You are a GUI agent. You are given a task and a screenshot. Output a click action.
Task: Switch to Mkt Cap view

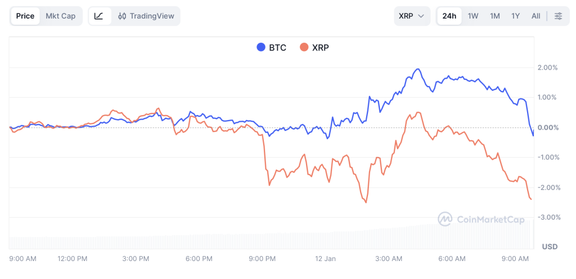[x=60, y=16]
